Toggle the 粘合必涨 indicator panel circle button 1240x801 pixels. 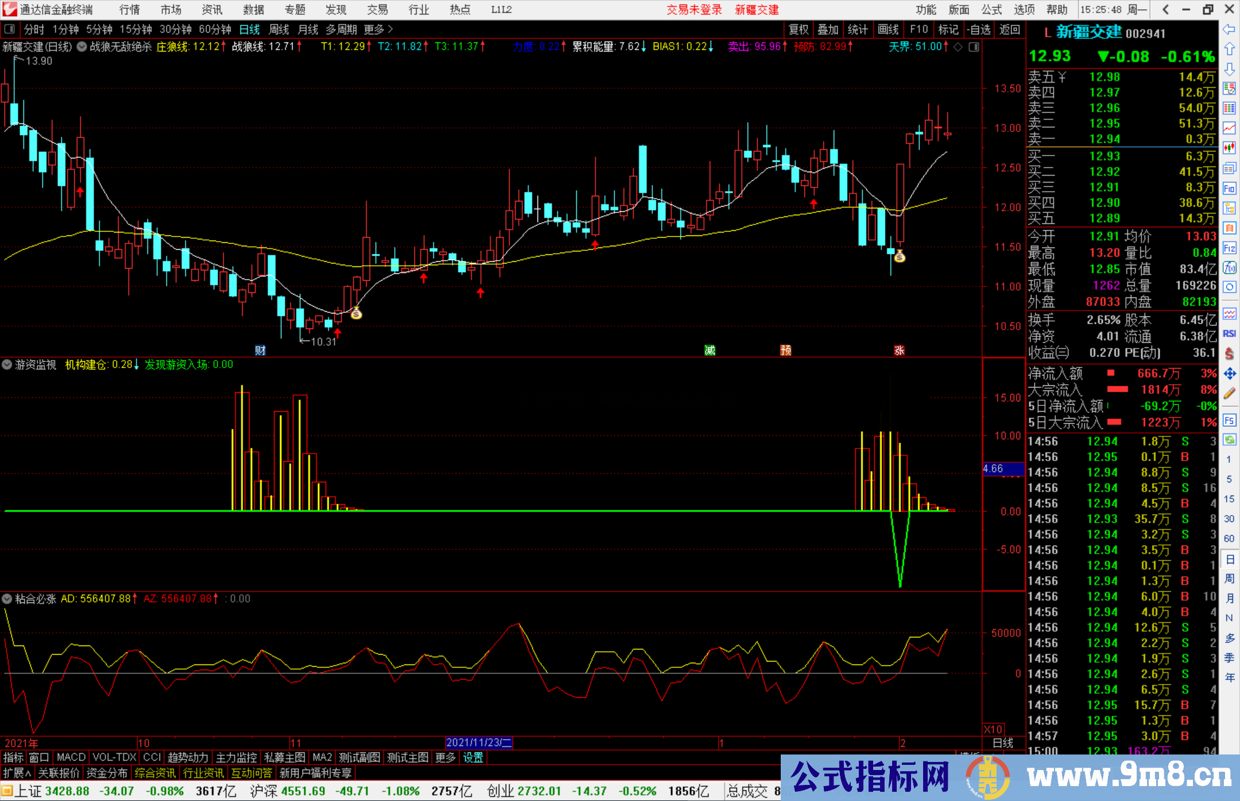[x=7, y=599]
